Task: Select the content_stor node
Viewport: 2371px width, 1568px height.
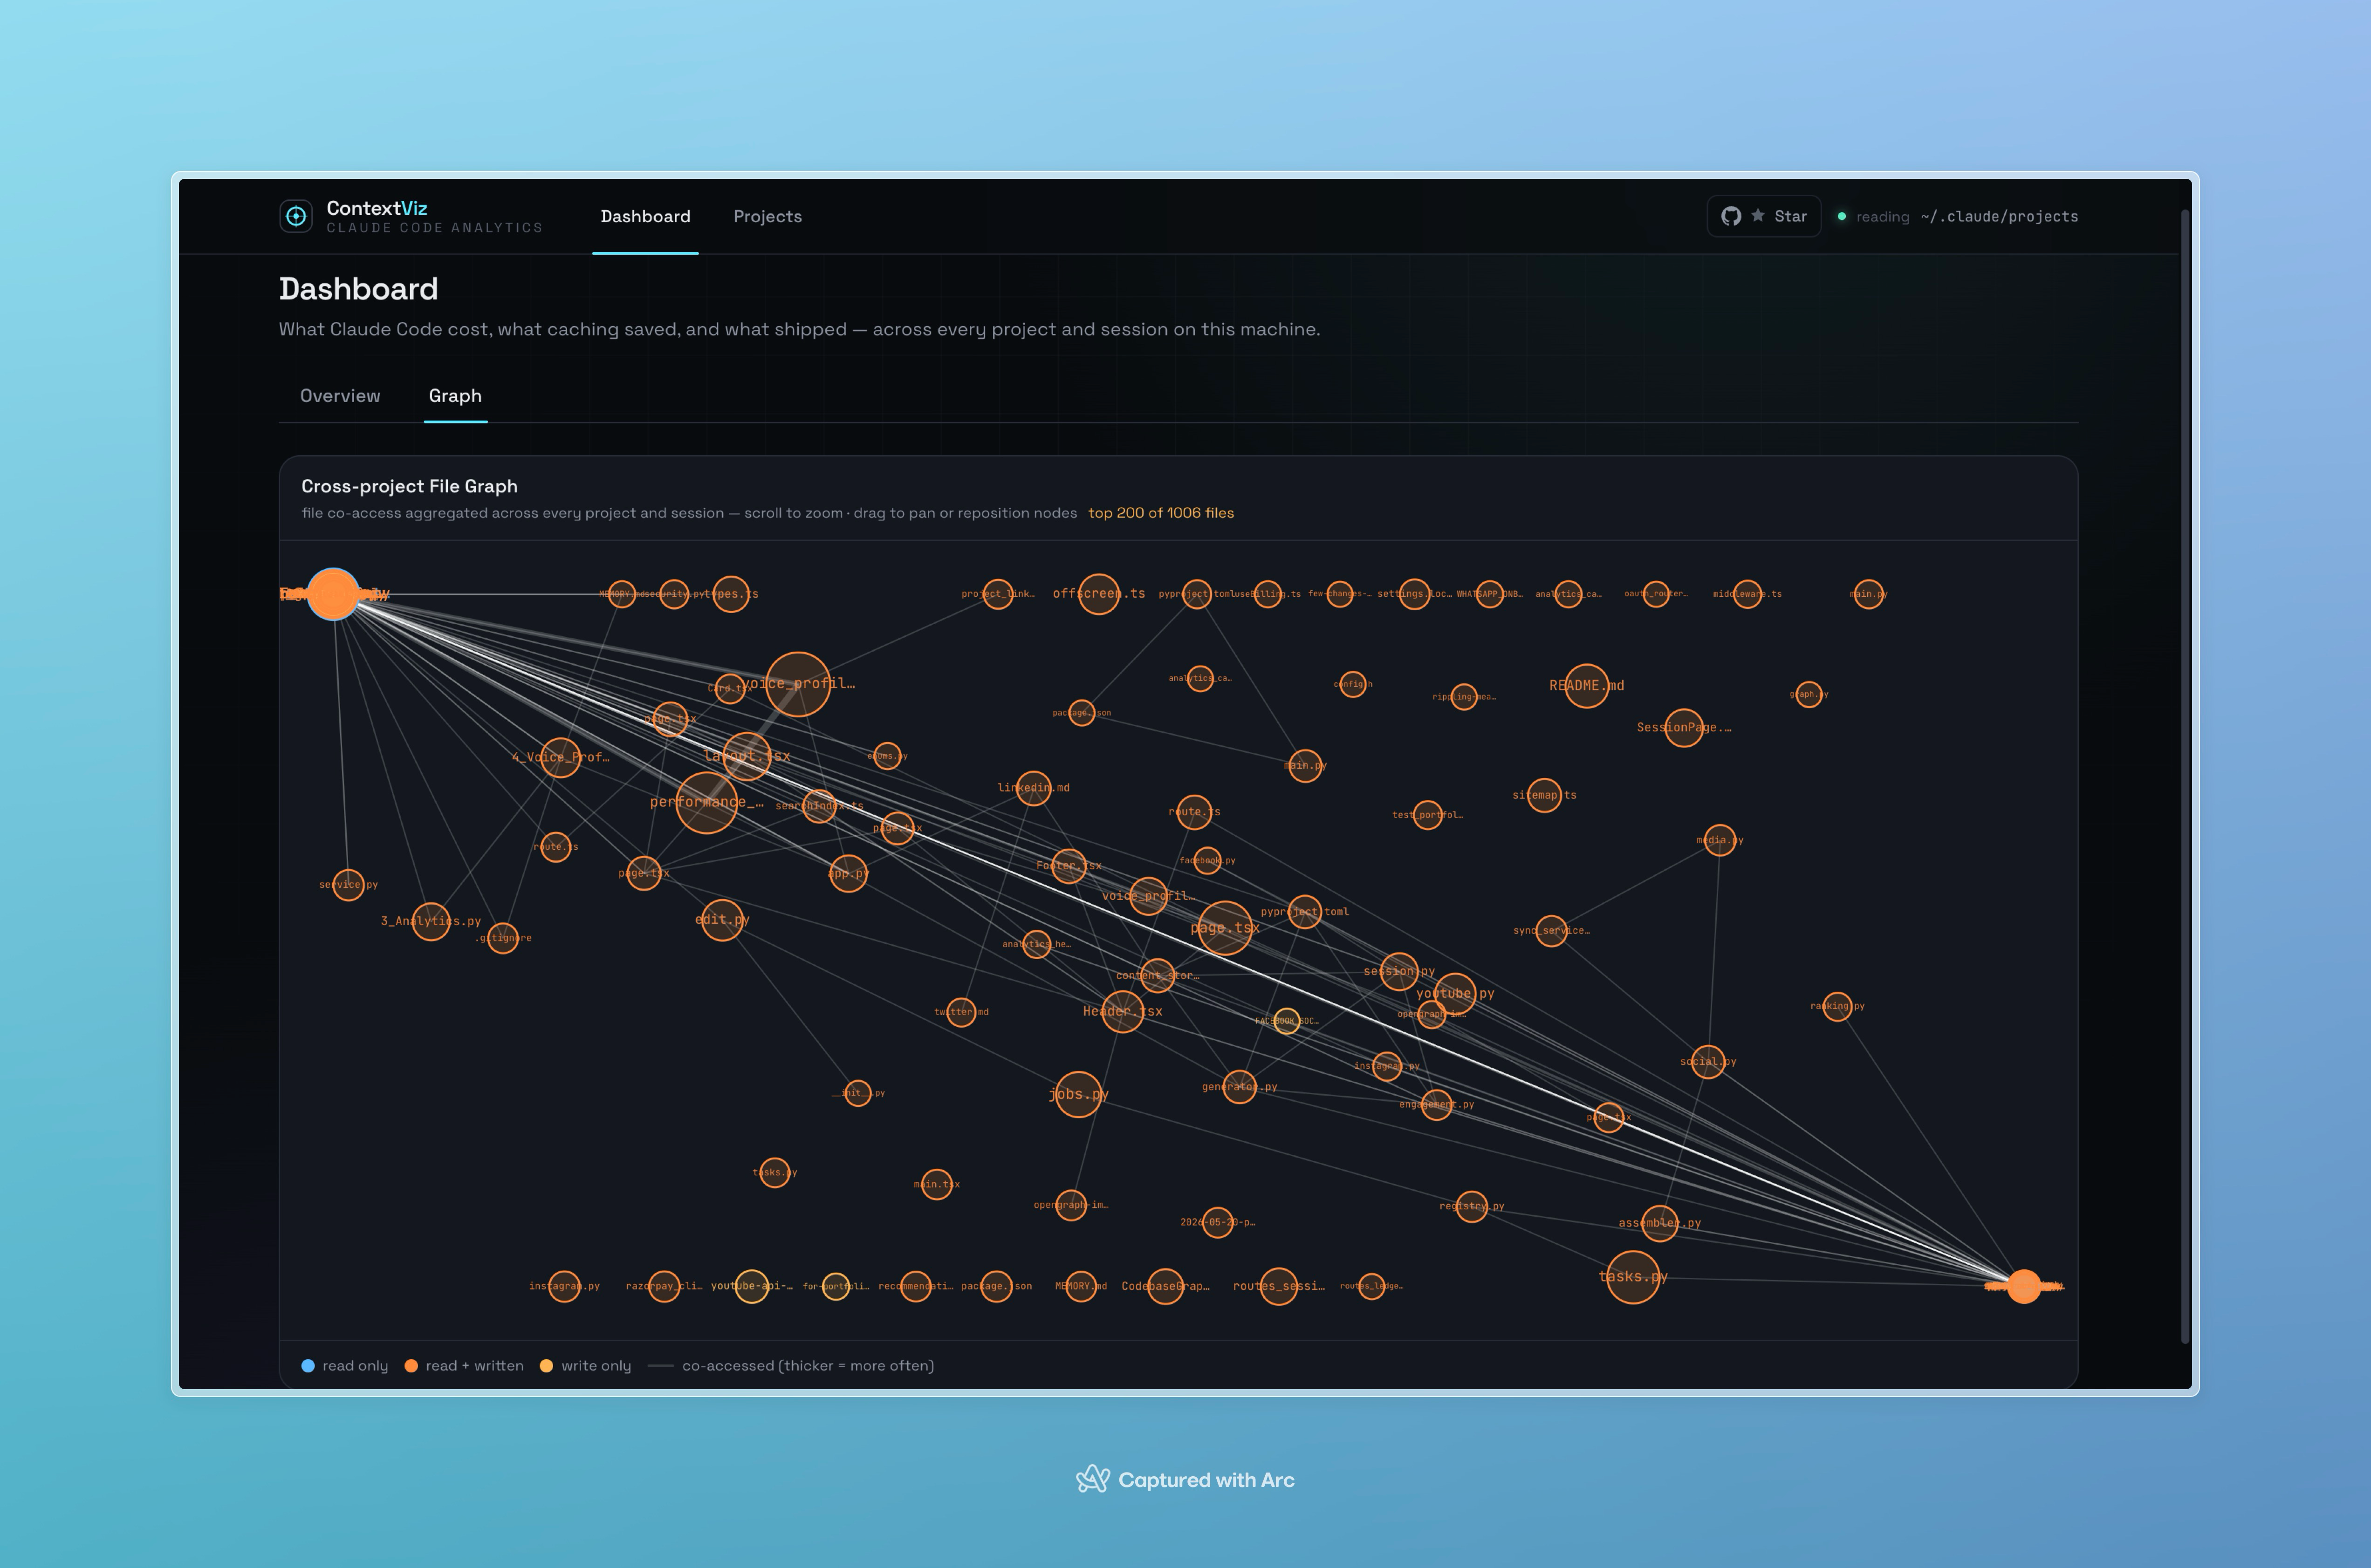Action: click(1157, 975)
